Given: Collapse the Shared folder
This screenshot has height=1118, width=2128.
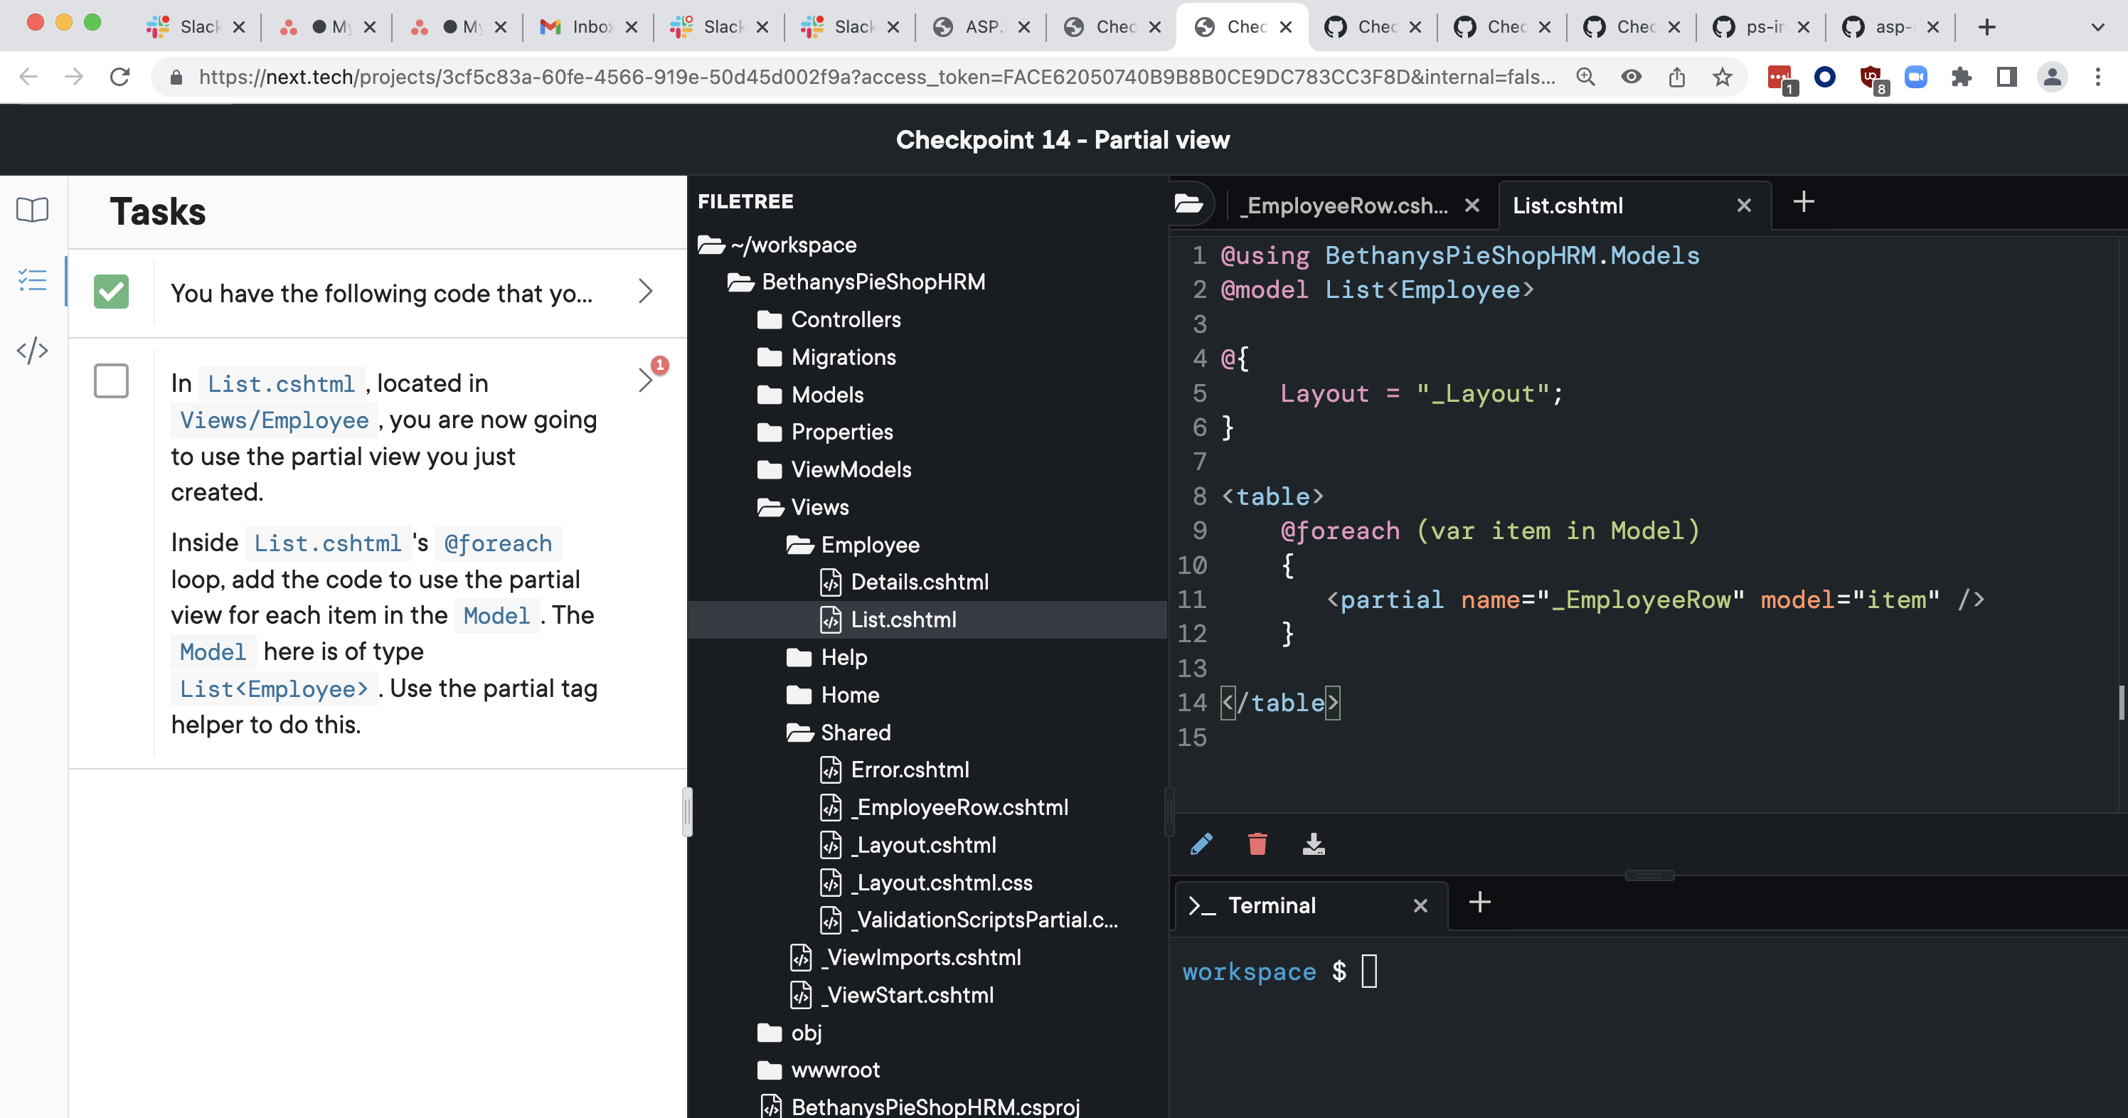Looking at the screenshot, I should click(839, 732).
